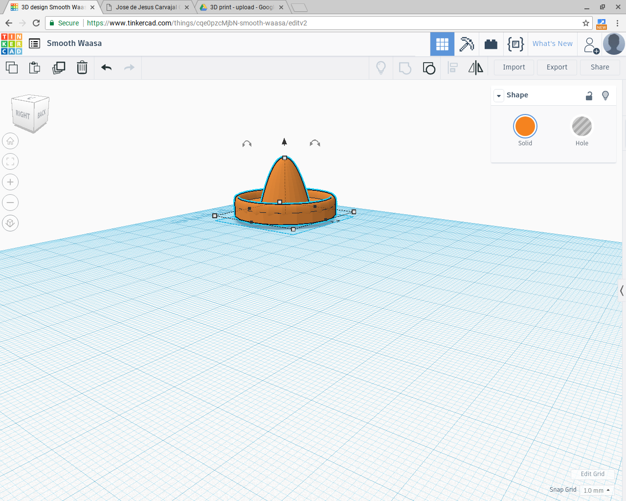The height and width of the screenshot is (501, 626).
Task: Click the Secure site info padlock
Action: tap(52, 23)
